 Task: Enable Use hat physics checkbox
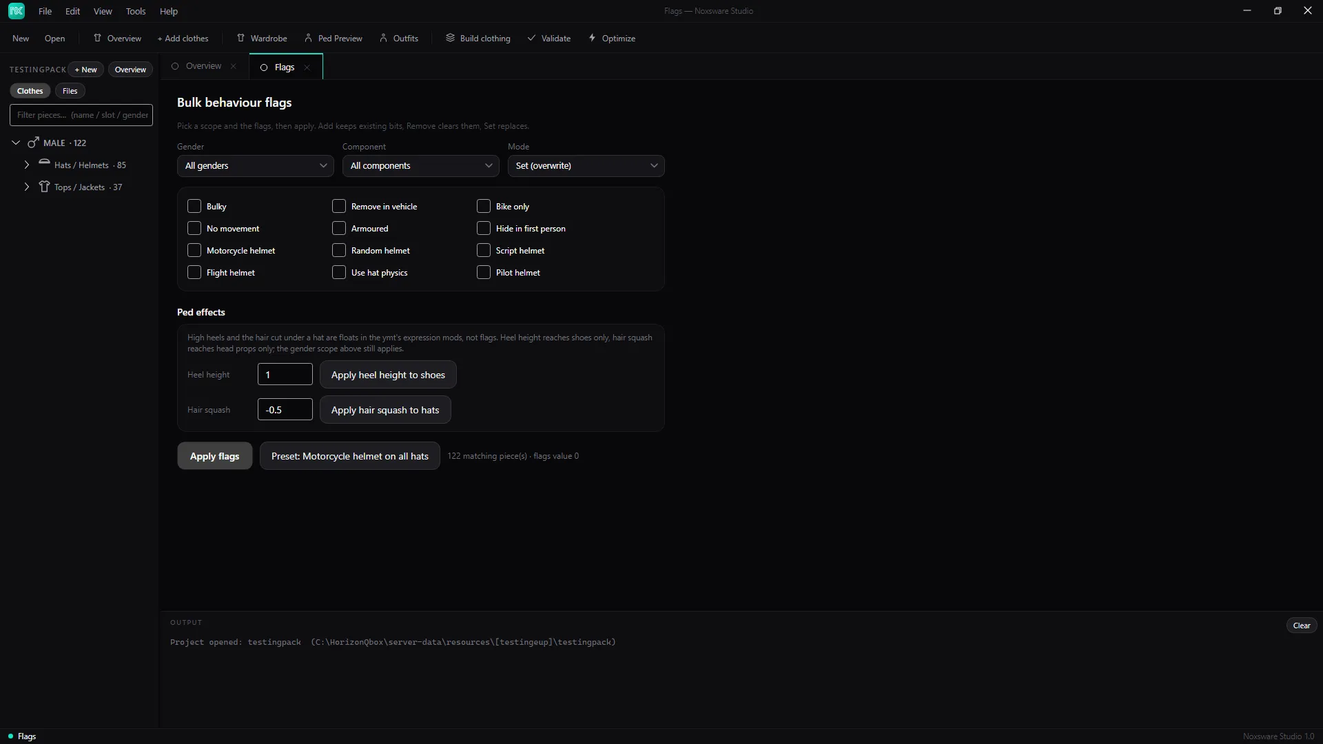point(339,273)
